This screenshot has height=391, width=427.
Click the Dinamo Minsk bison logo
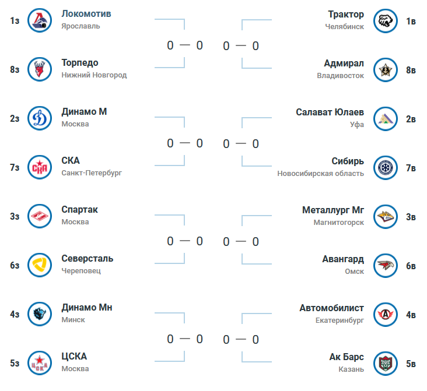[x=40, y=314]
